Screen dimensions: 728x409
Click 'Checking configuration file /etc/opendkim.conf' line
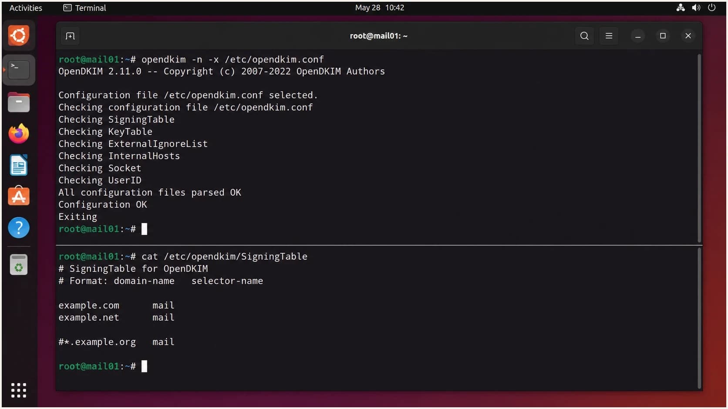(x=185, y=107)
